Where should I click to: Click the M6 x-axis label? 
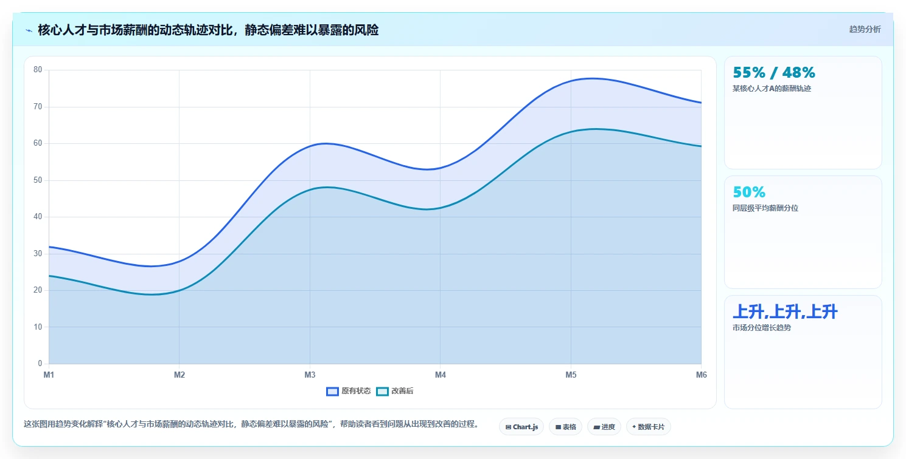(x=702, y=375)
